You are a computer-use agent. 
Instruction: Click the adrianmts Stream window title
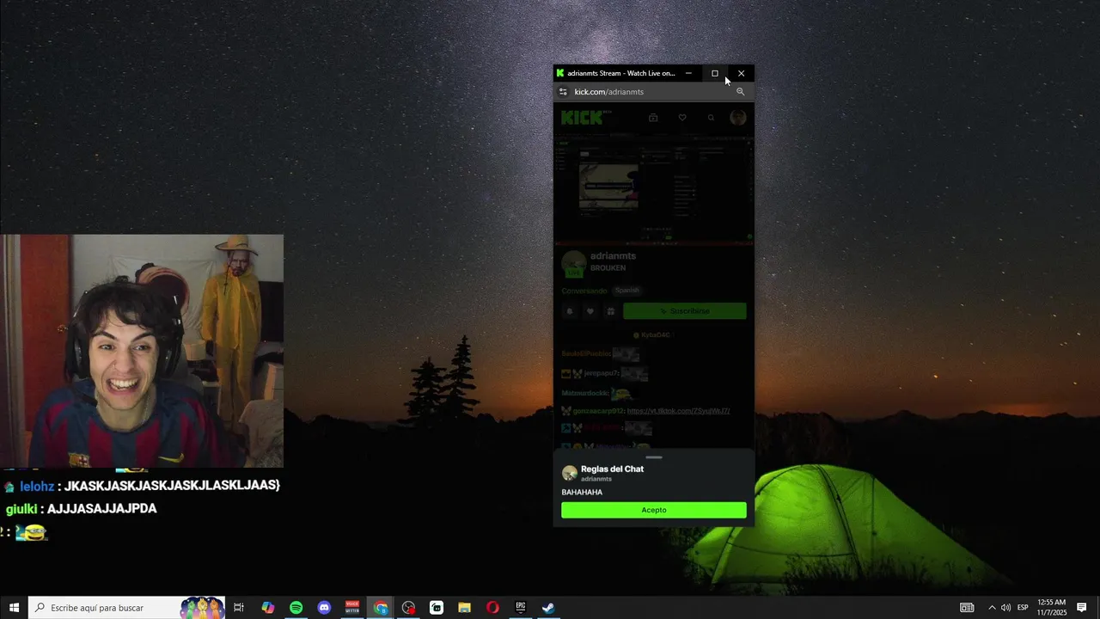(x=620, y=73)
